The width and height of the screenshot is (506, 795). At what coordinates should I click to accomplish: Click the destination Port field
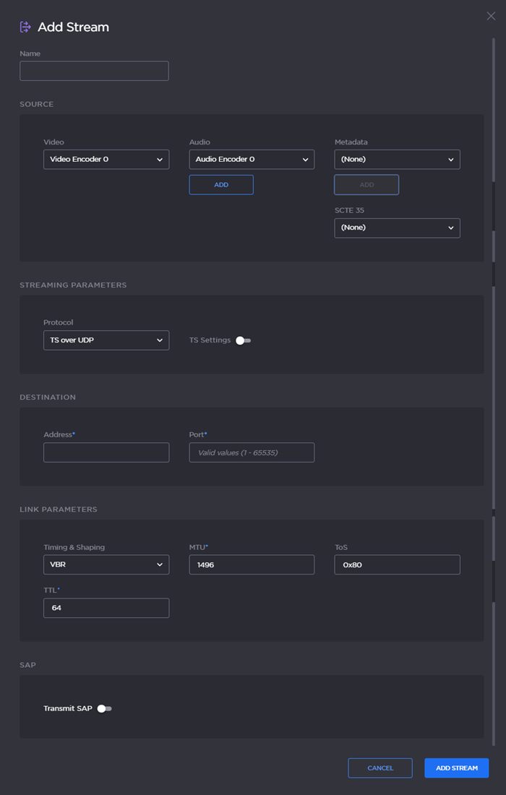point(252,452)
